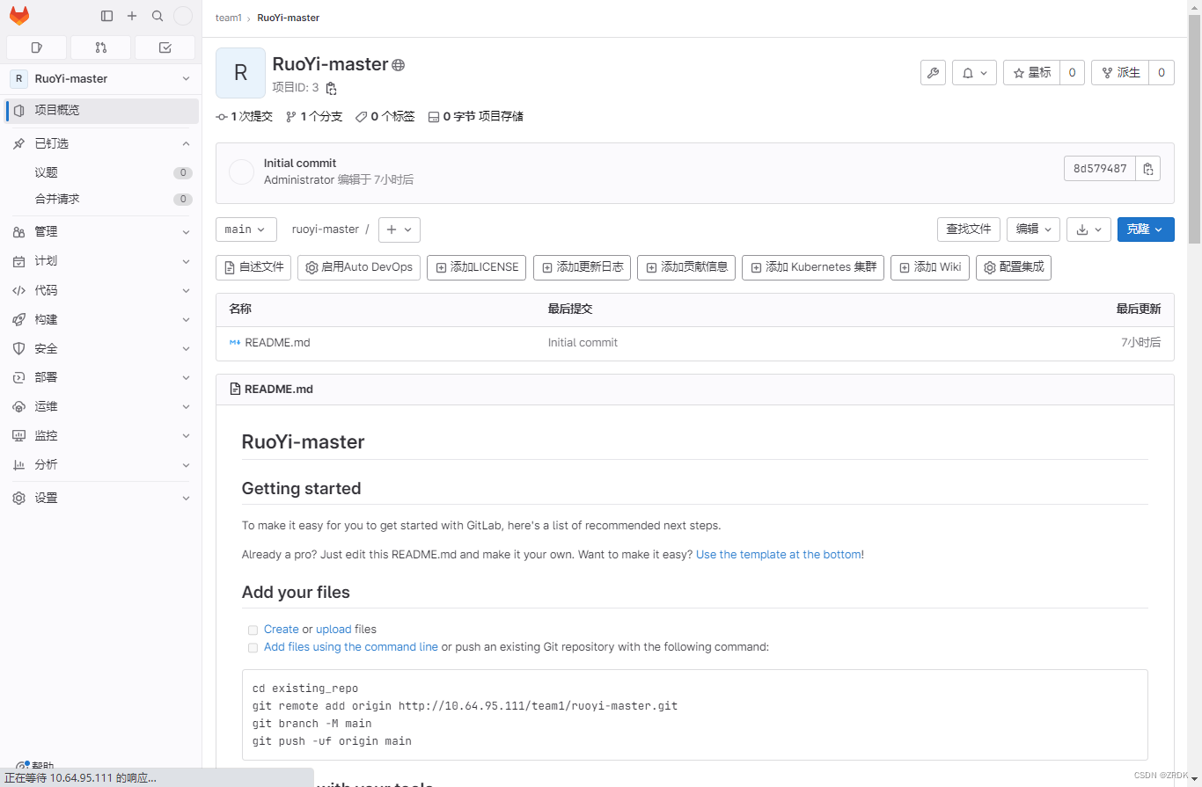Expand the 代码 sidebar menu
This screenshot has width=1202, height=787.
pos(101,290)
